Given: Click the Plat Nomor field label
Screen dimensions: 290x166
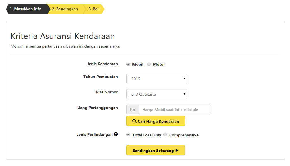Looking at the screenshot, I should [x=107, y=92].
